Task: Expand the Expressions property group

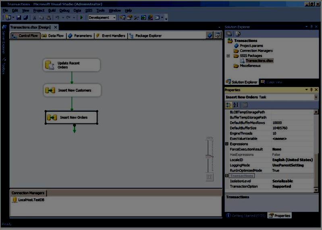Action: [227, 144]
